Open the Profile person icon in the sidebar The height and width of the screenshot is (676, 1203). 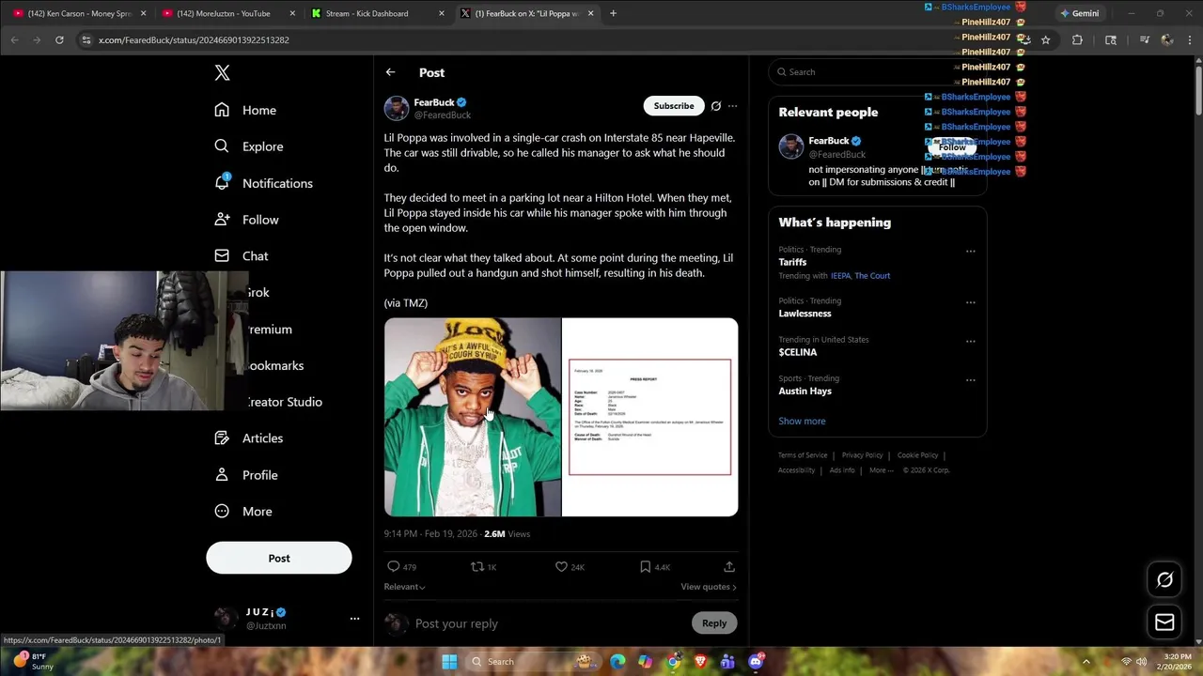pyautogui.click(x=222, y=474)
